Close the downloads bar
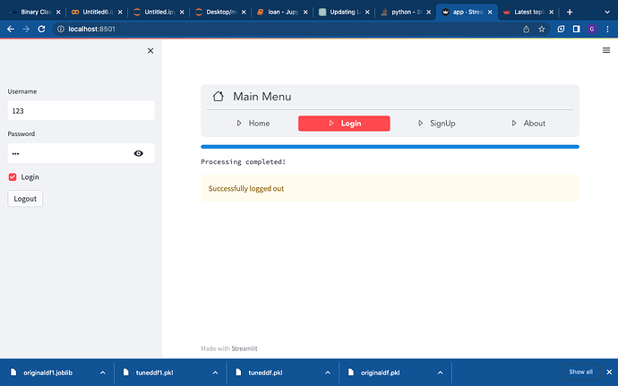The width and height of the screenshot is (618, 386). 609,372
